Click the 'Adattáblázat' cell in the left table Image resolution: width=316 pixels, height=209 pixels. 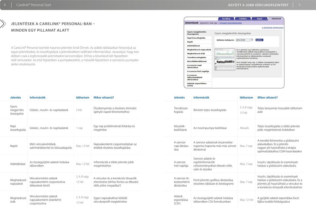click(18, 164)
